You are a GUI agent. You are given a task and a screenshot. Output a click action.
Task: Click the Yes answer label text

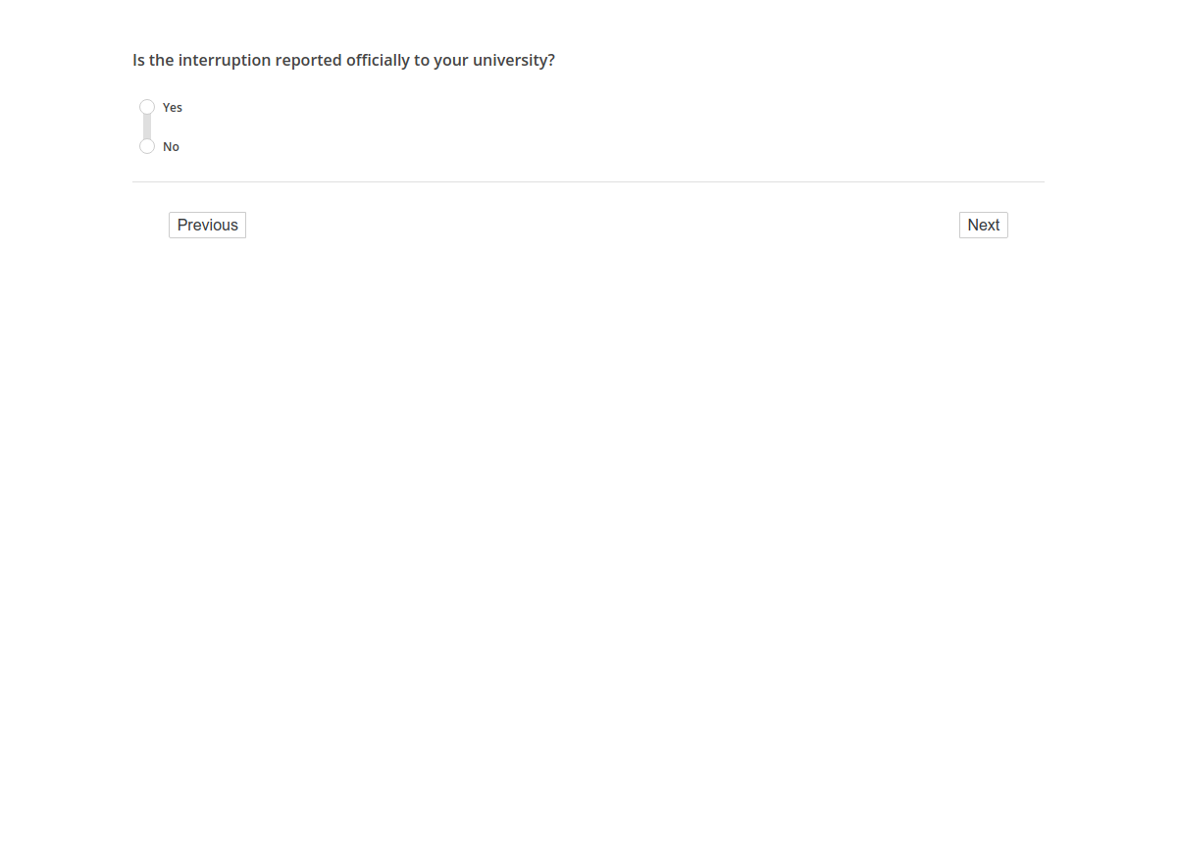(x=172, y=107)
